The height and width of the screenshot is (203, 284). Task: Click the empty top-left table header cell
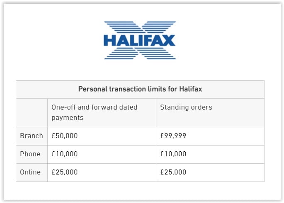tap(32, 113)
